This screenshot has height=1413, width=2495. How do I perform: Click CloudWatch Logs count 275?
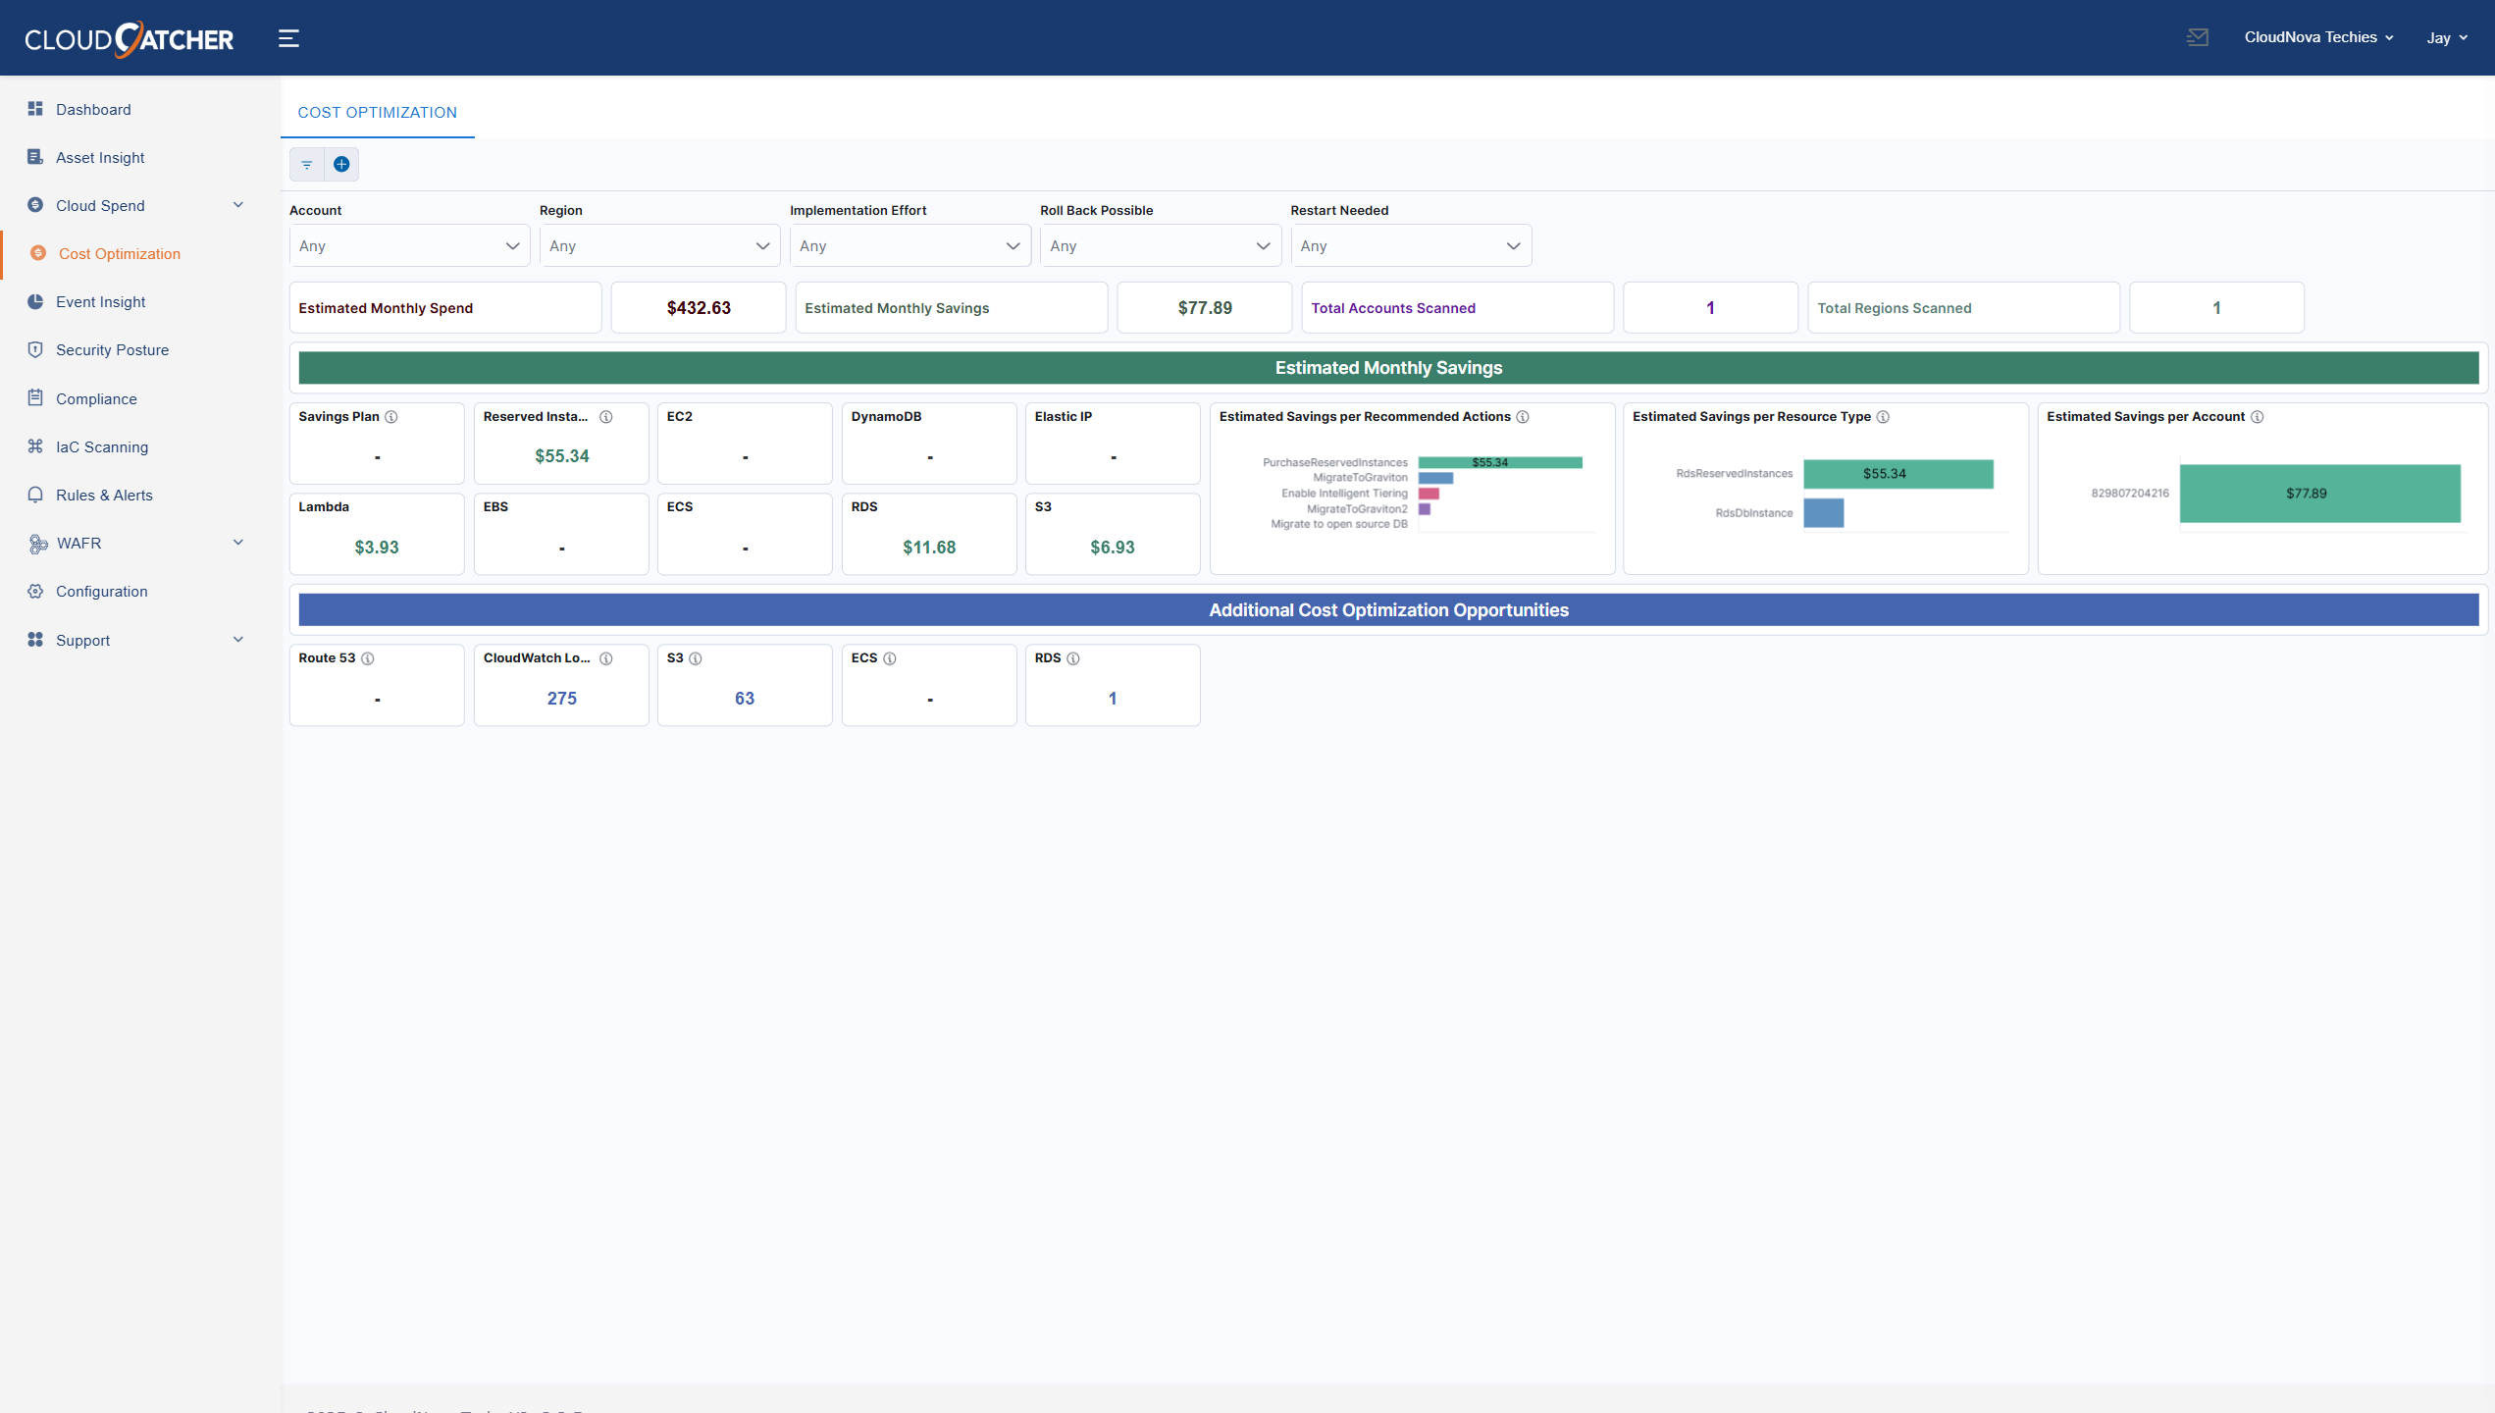561,699
